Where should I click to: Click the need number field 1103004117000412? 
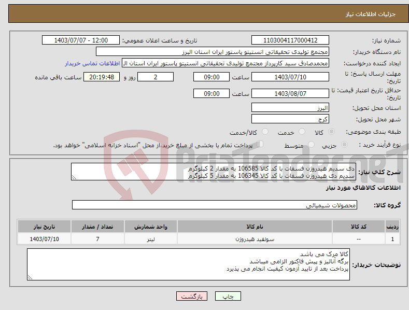coord(290,40)
